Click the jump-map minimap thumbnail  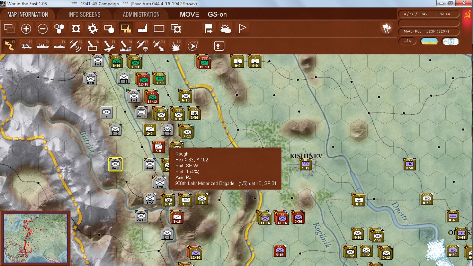35,238
